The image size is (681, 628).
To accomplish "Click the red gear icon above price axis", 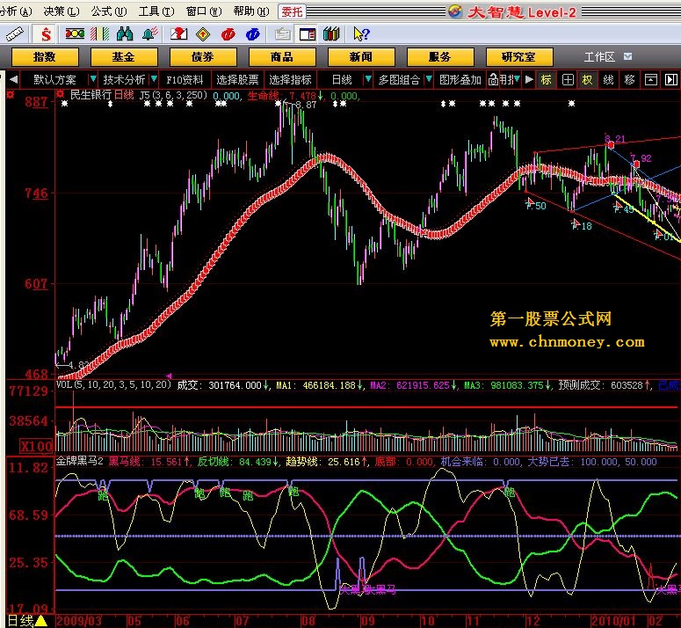I will pyautogui.click(x=10, y=94).
